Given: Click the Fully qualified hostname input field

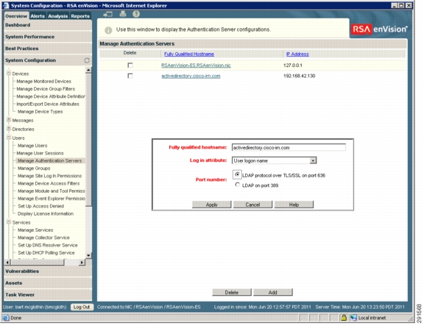Looking at the screenshot, I should 289,148.
